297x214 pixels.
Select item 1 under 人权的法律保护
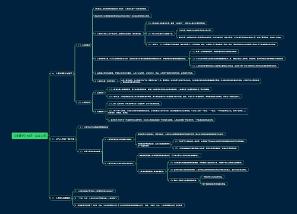click(94, 191)
